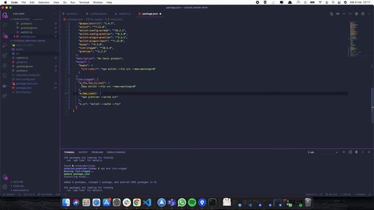Open capacitor.config.json in the Explorer
Viewport: 374px width, 210px height.
point(28,75)
